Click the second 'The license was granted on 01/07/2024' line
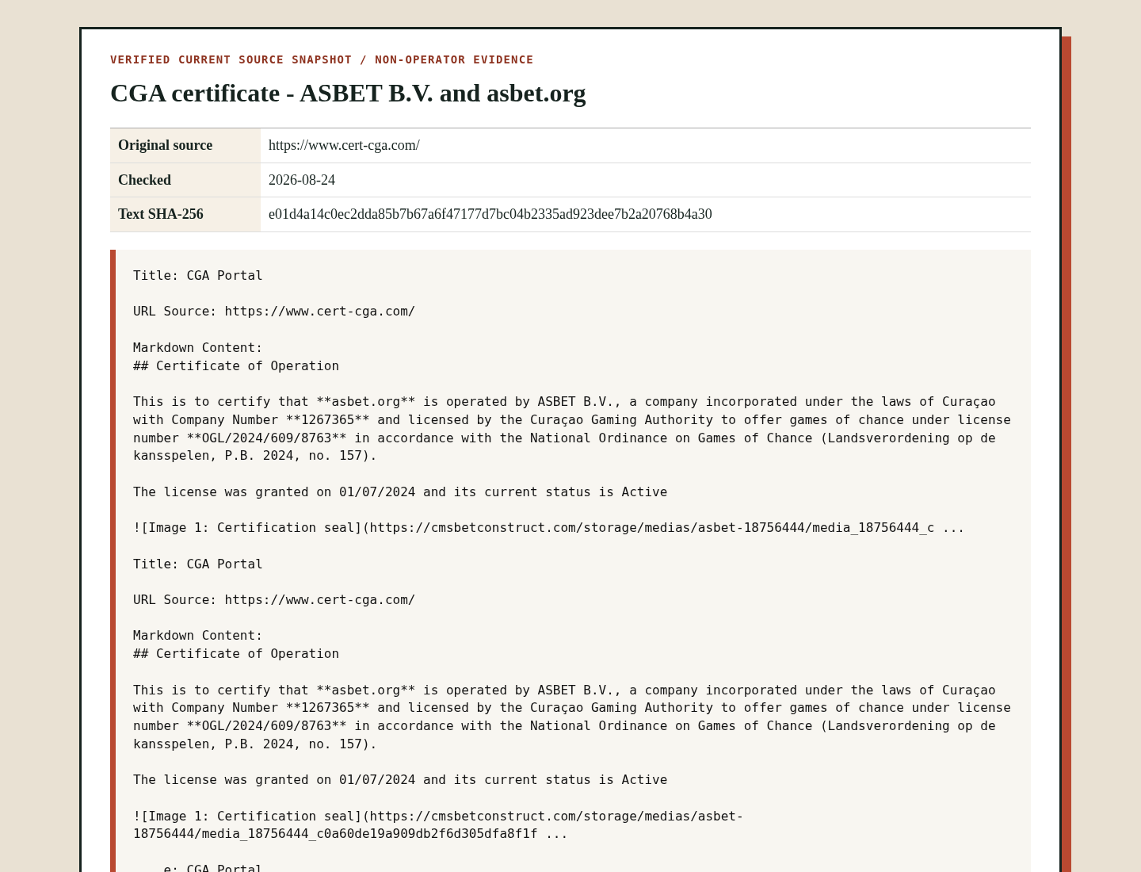Screen dimensions: 1141x872 [x=400, y=780]
